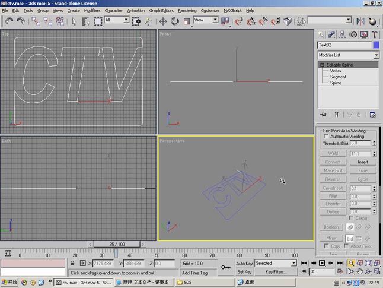This screenshot has width=383, height=288.
Task: Collapse the Editable Spline stack entry
Action: [x=322, y=65]
